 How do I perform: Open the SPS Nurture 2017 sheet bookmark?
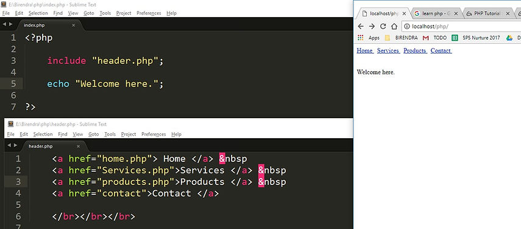click(476, 38)
